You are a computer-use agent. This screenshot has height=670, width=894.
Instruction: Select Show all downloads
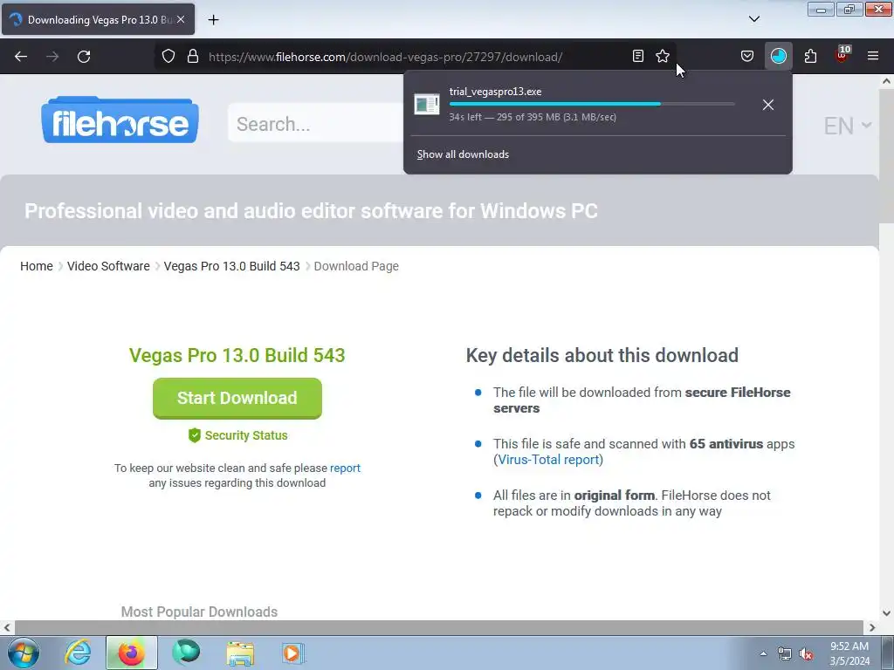pyautogui.click(x=463, y=154)
